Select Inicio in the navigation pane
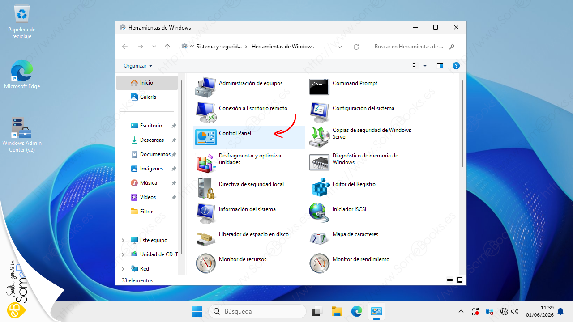This screenshot has height=322, width=573. 147,83
